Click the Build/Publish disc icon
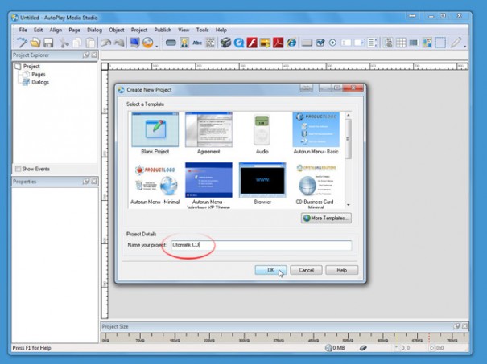Viewport: 487px width, 364px height. tap(148, 43)
